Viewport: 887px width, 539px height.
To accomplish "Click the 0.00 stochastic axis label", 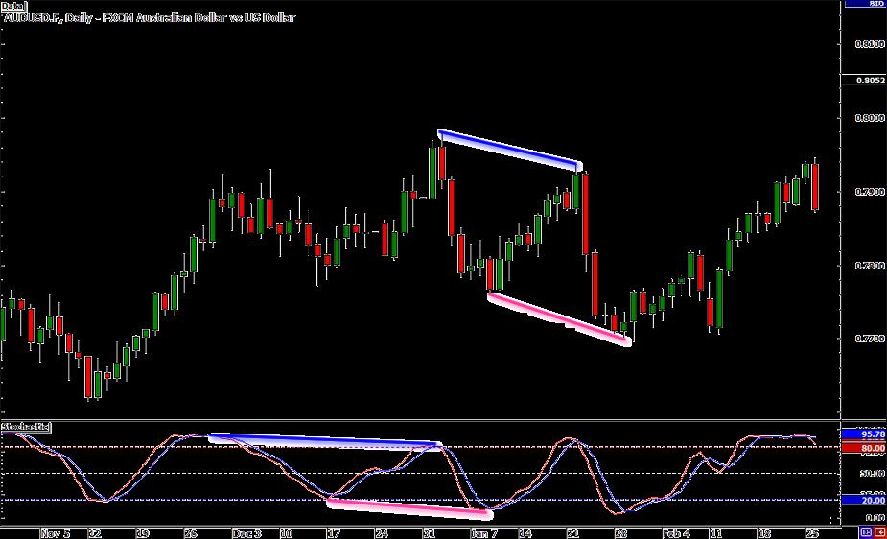I will 875,518.
